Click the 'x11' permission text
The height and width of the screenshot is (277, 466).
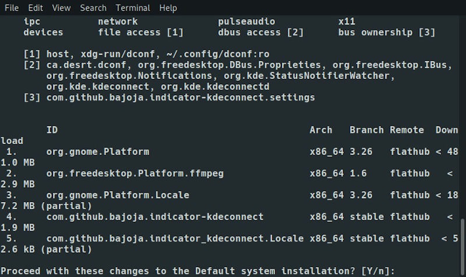pyautogui.click(x=347, y=21)
